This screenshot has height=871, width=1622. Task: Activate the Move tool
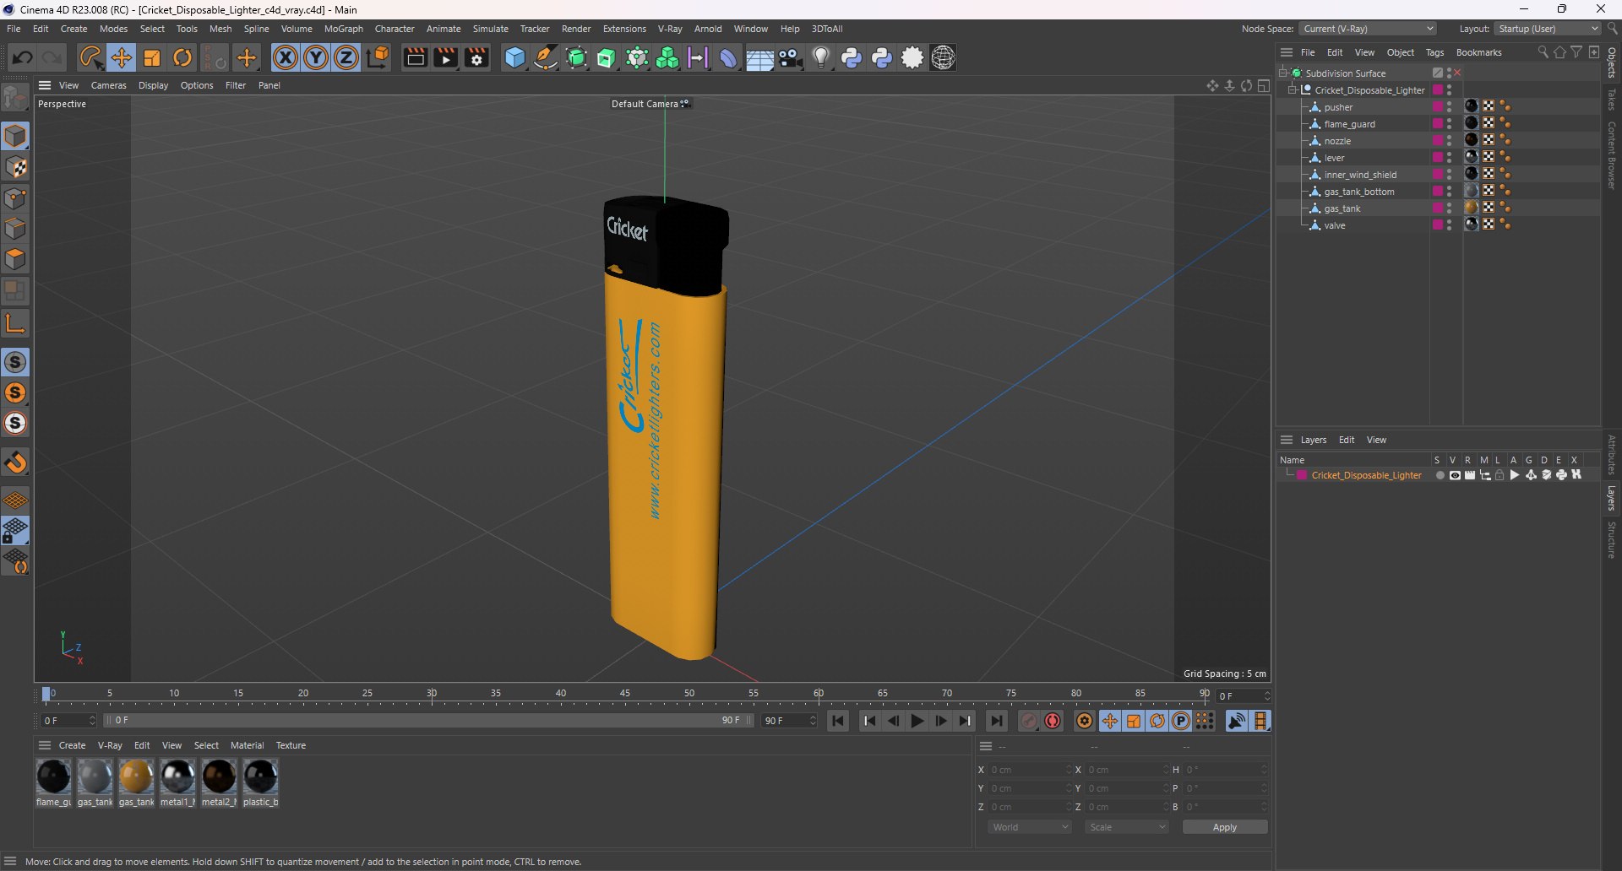[x=121, y=57]
